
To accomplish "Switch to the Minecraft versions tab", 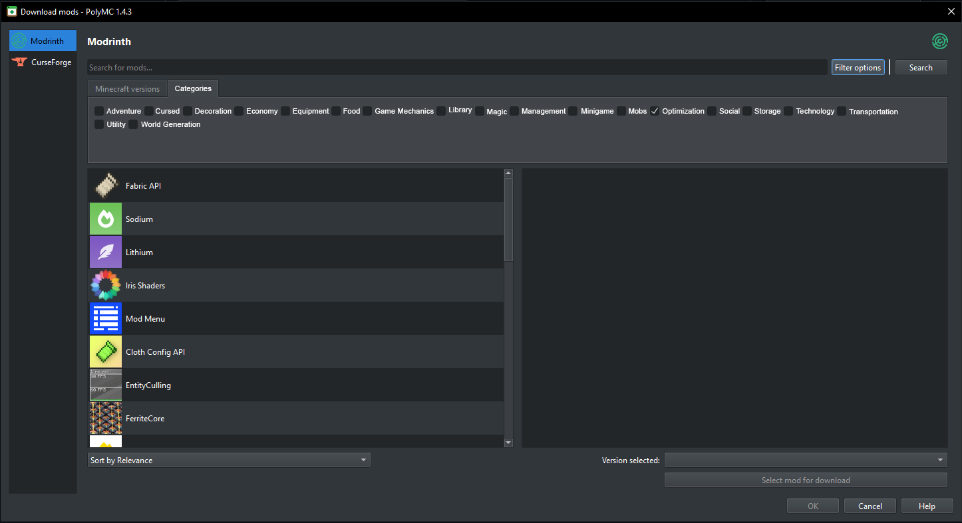I will click(x=126, y=88).
